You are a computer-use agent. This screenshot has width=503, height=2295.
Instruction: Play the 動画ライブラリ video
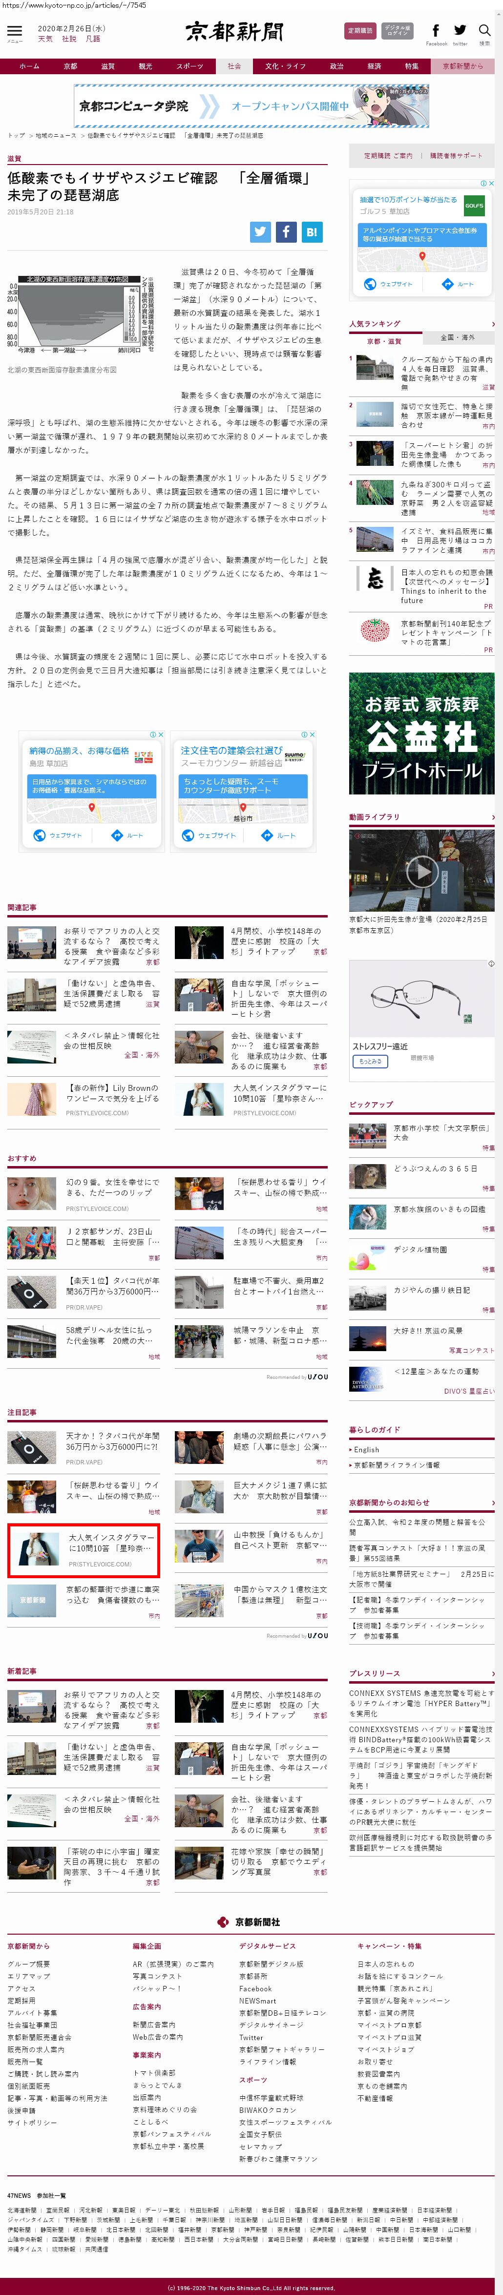(421, 871)
